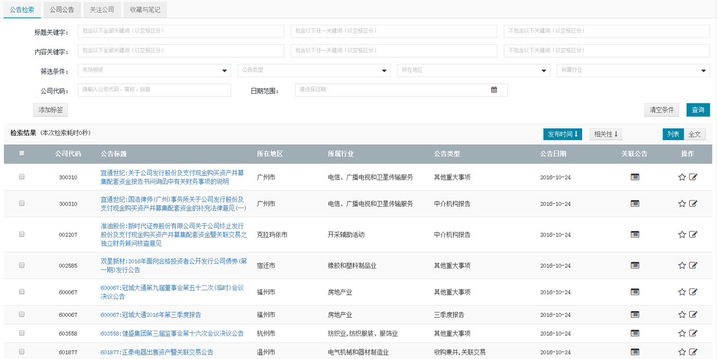Image resolution: width=717 pixels, height=359 pixels.
Task: Open the 关注公司 tab
Action: click(102, 10)
